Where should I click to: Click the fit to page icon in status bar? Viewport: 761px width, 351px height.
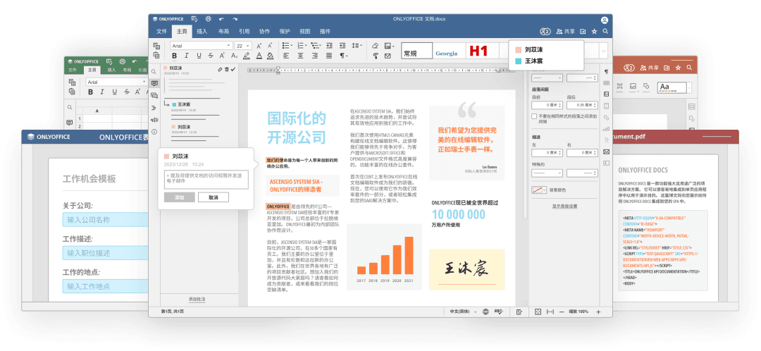[x=538, y=312]
